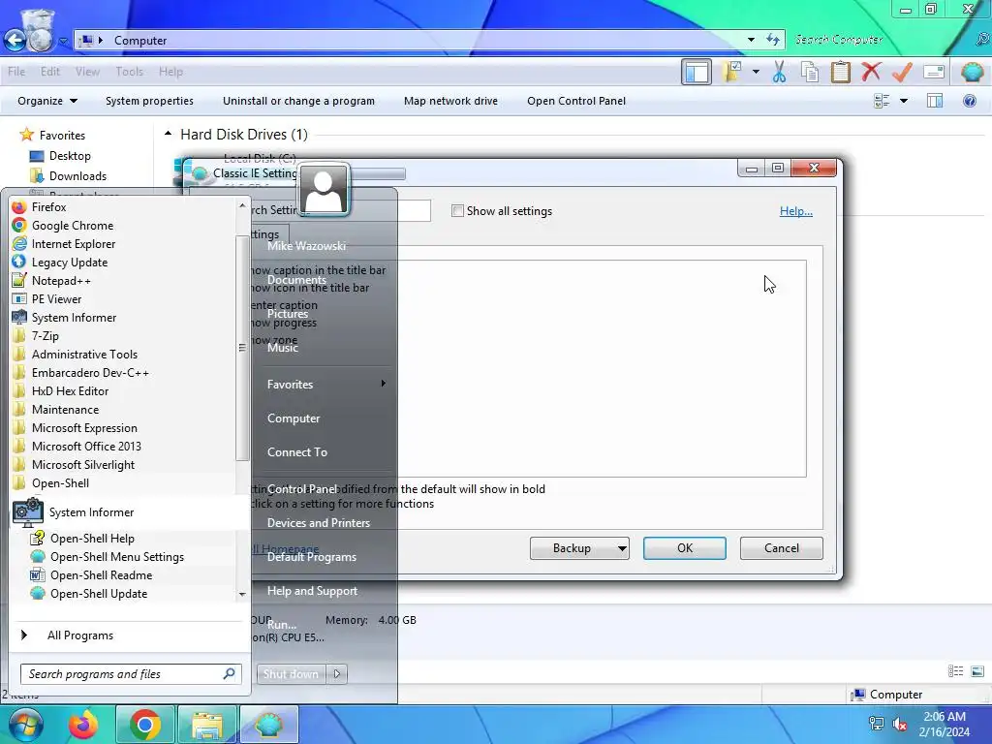Click Cut icon in Explorer toolbar
The image size is (992, 744).
click(779, 72)
